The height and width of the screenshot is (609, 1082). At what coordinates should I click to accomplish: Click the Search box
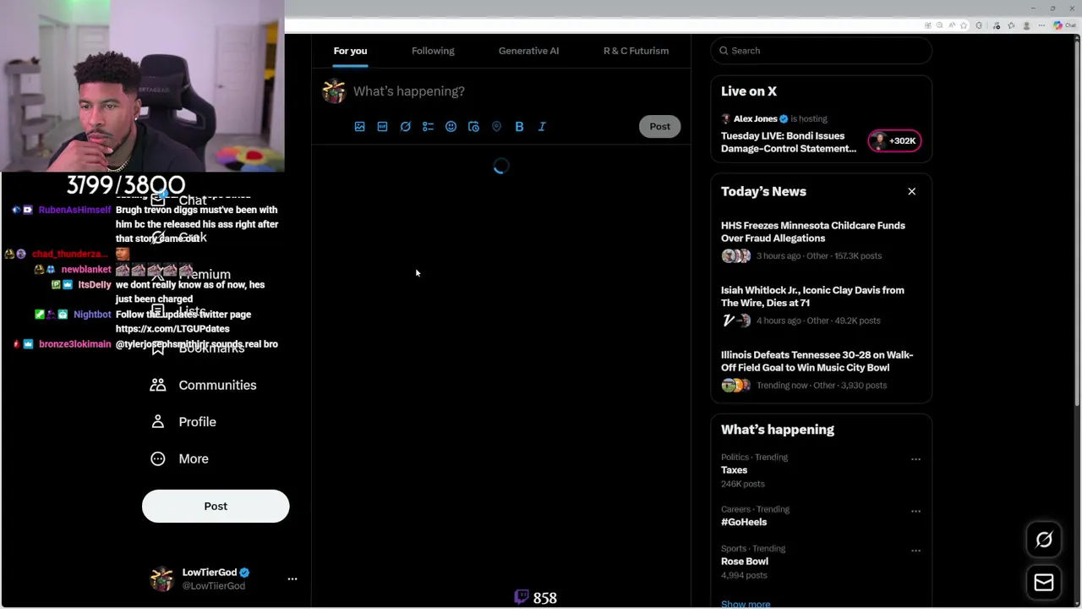click(x=821, y=51)
